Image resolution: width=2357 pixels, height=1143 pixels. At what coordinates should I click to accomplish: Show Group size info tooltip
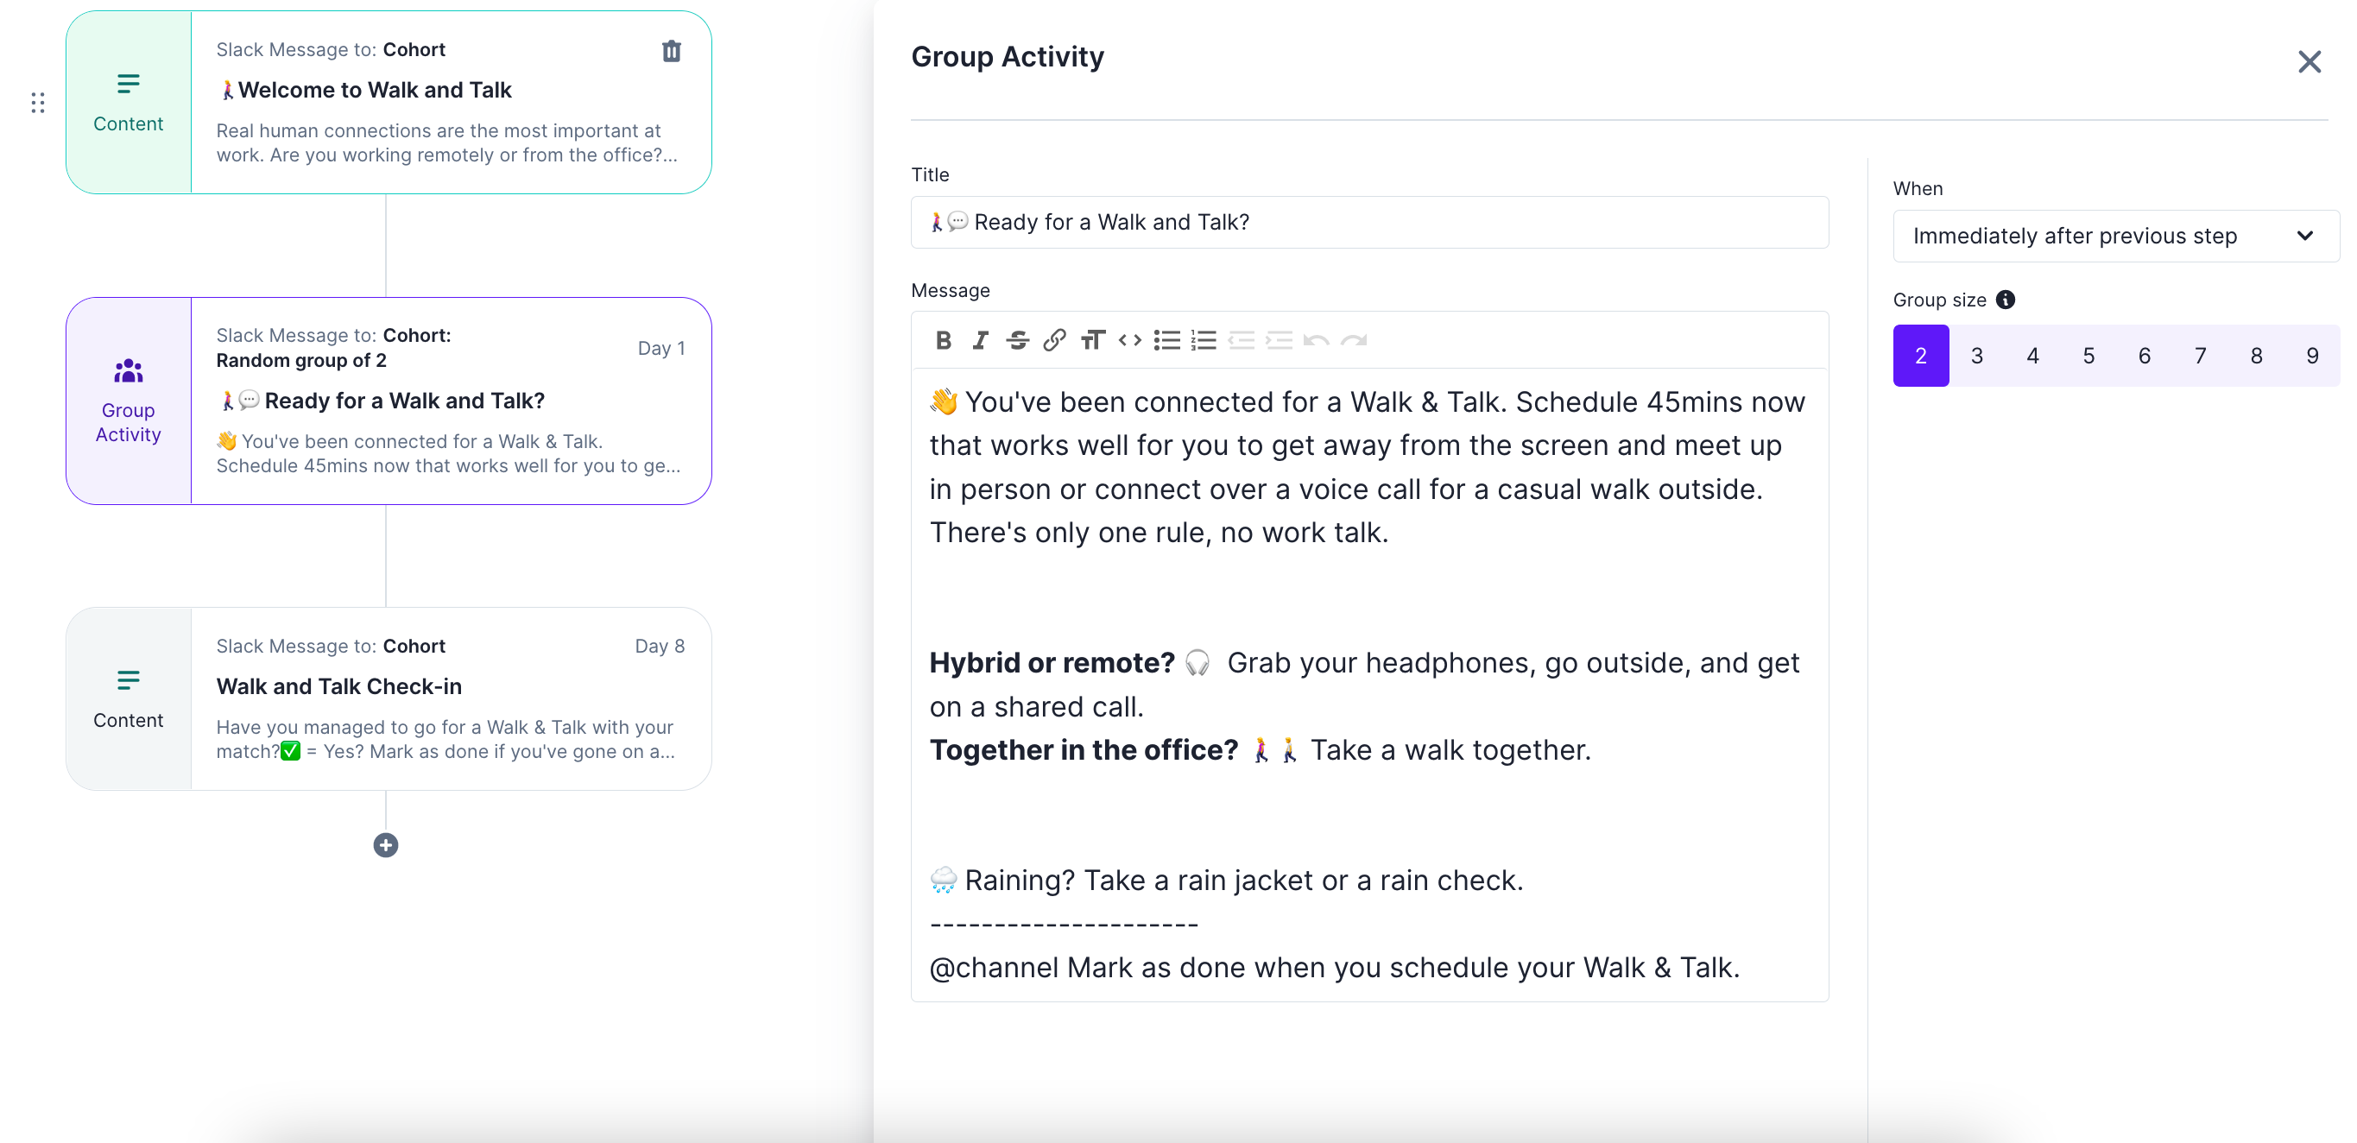coord(2005,300)
